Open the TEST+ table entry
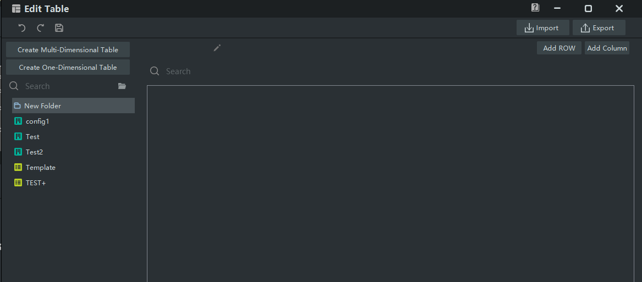642x282 pixels. coord(36,183)
